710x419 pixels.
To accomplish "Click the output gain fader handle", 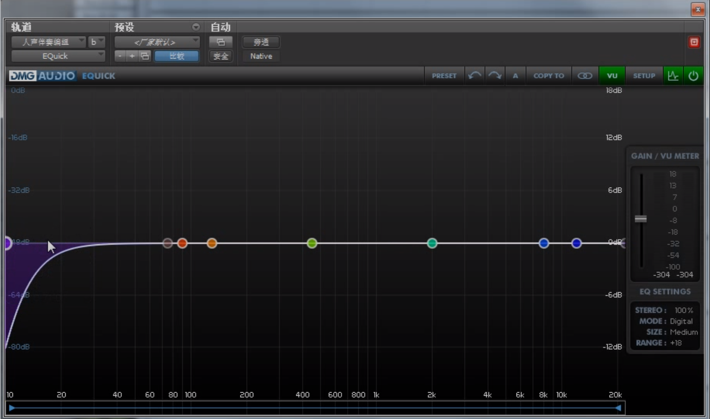I will click(640, 219).
